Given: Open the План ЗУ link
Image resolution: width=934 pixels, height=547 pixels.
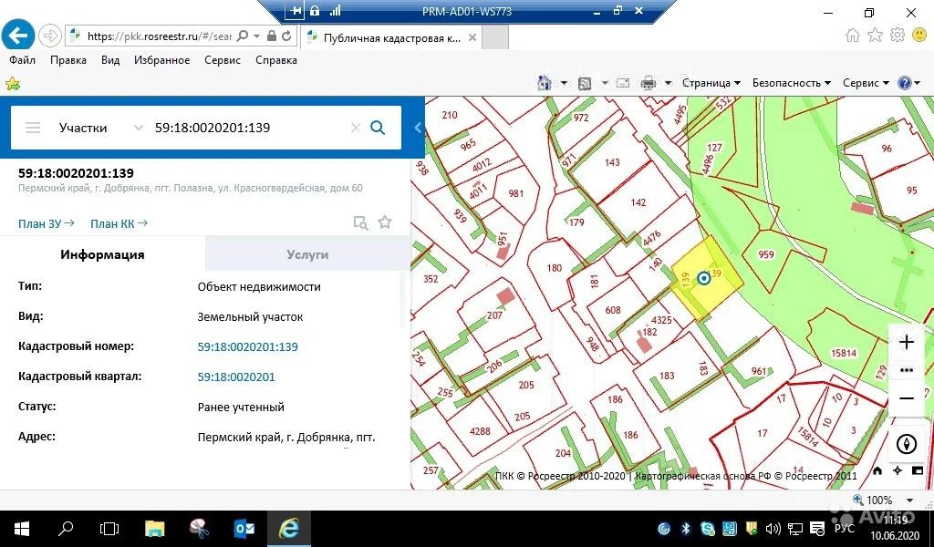Looking at the screenshot, I should pyautogui.click(x=47, y=223).
